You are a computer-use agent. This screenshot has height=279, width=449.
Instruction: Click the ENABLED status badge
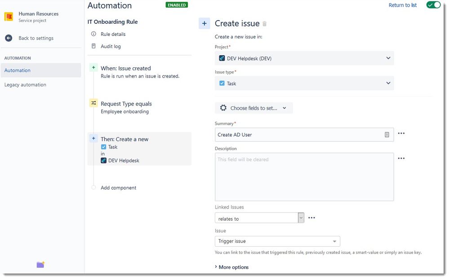177,5
